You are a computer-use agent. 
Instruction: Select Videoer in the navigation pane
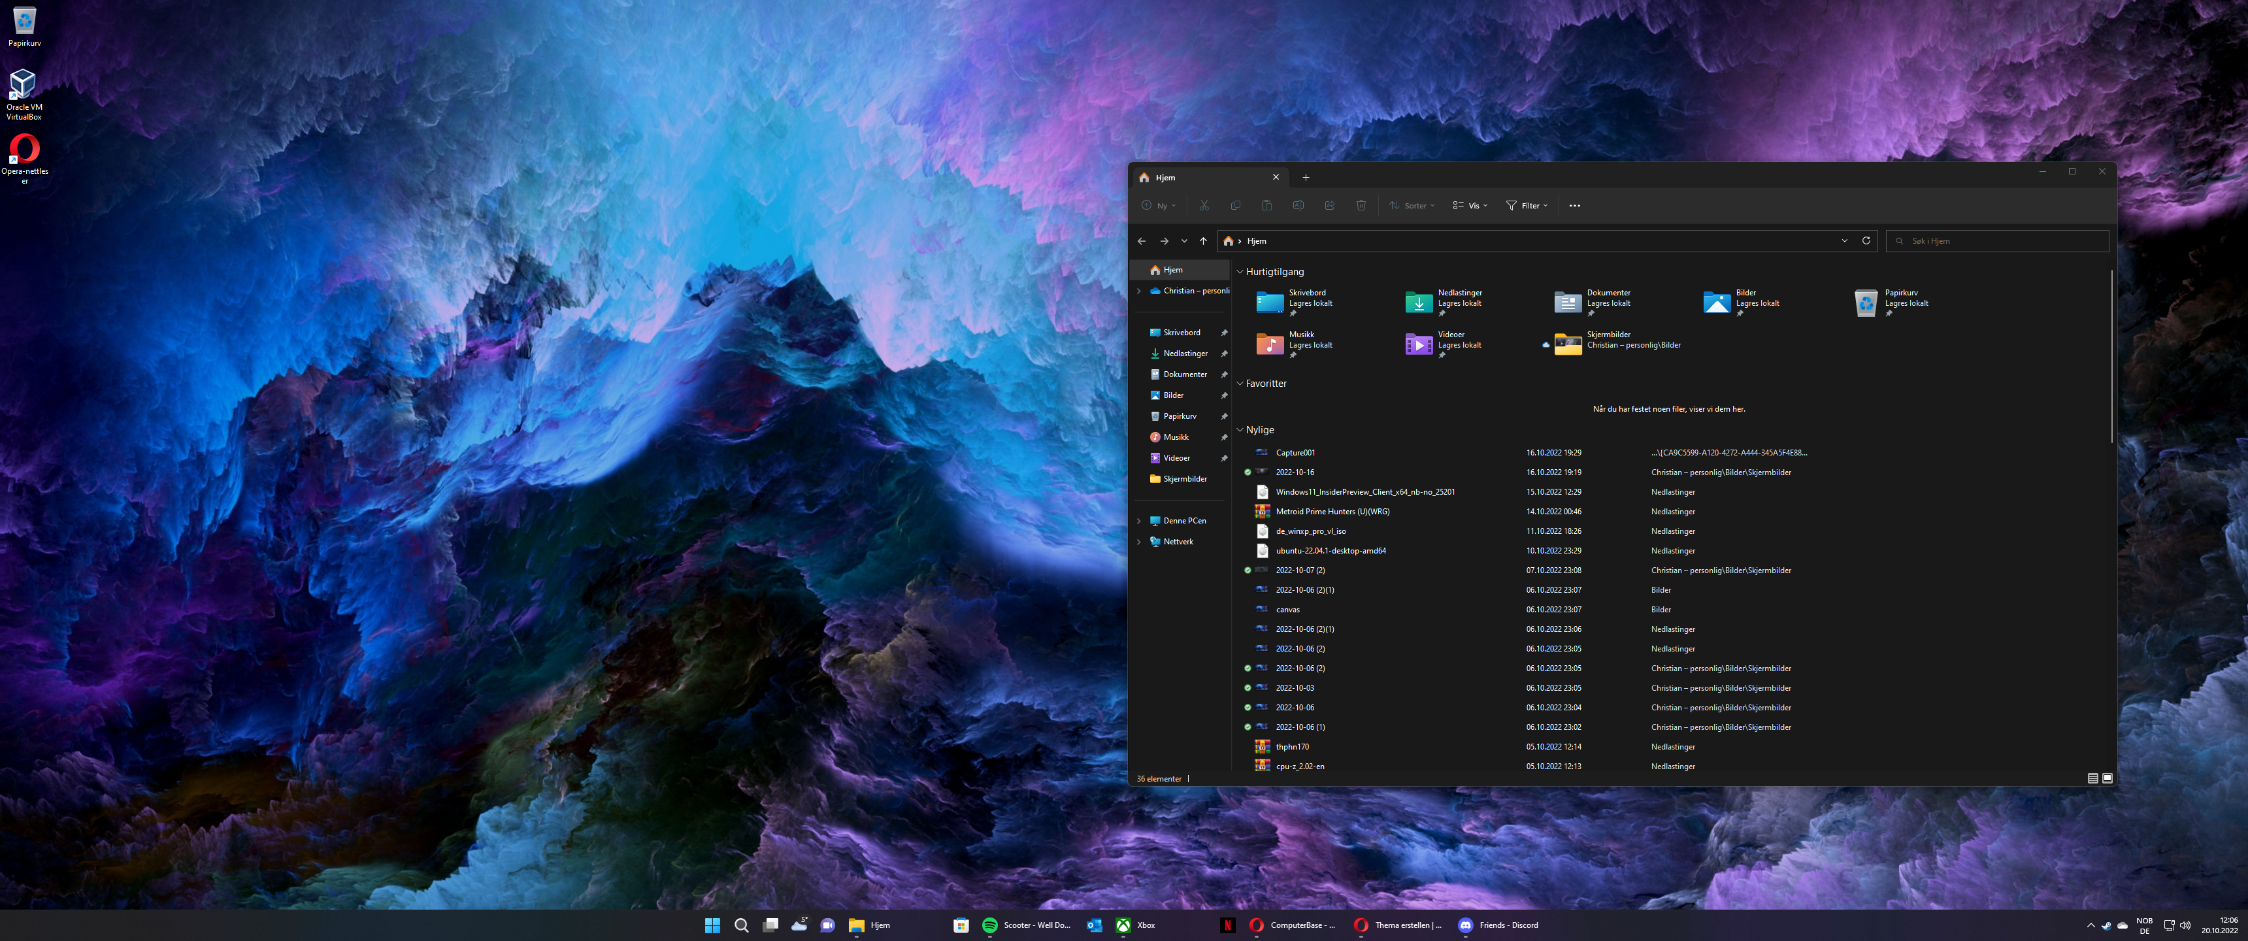point(1180,458)
